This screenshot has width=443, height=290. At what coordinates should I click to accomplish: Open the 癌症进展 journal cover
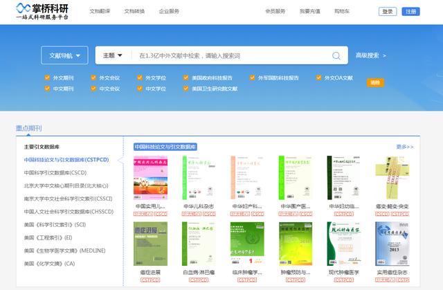151,244
